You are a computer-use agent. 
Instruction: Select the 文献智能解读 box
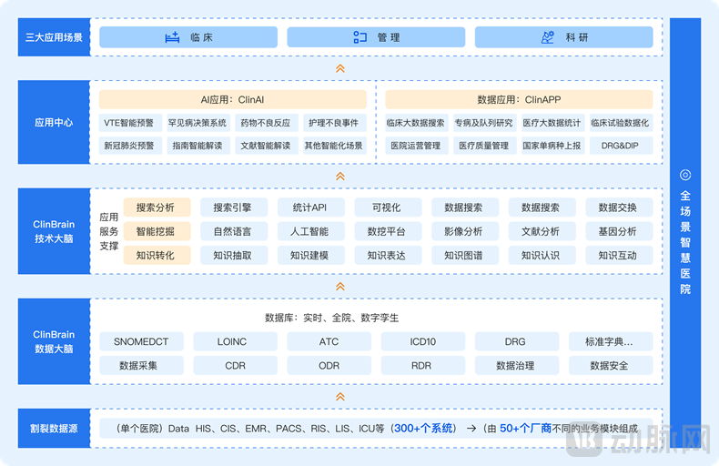[267, 146]
